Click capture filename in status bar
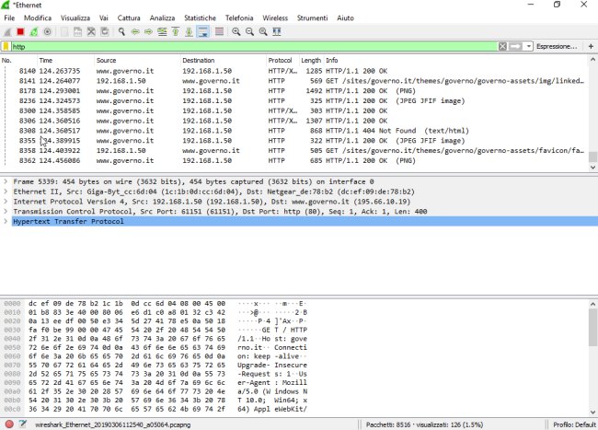This screenshot has width=598, height=430. [x=112, y=424]
